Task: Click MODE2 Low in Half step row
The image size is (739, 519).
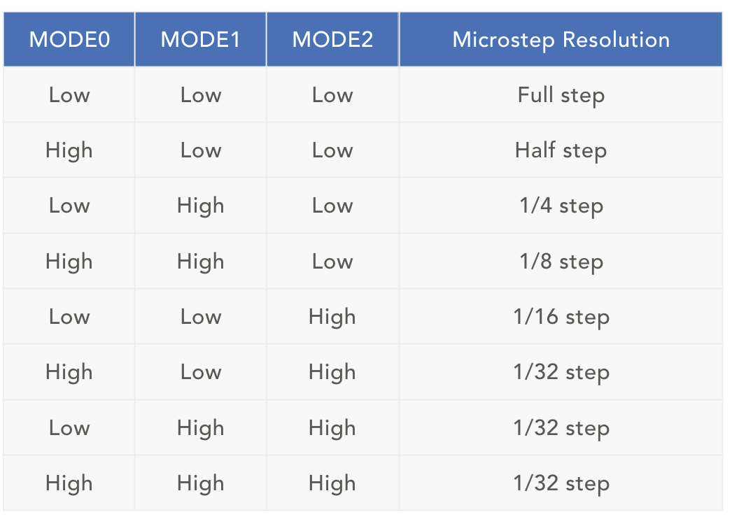Action: tap(332, 150)
